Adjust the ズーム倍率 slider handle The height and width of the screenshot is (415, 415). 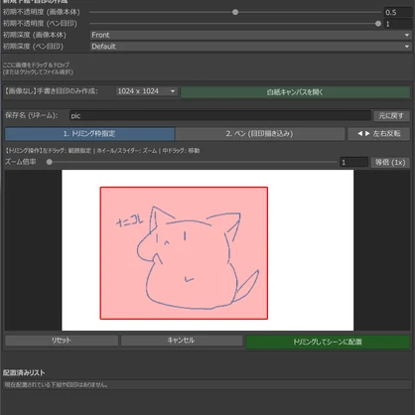[50, 162]
